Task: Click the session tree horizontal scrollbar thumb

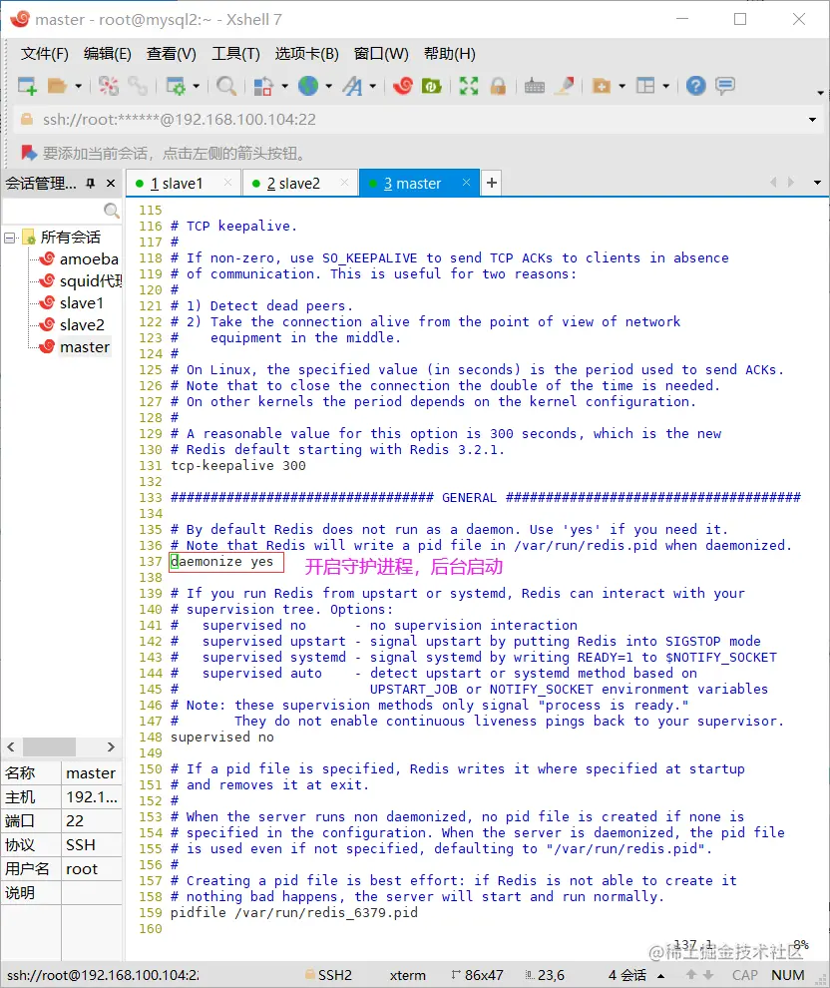Action: click(x=49, y=746)
